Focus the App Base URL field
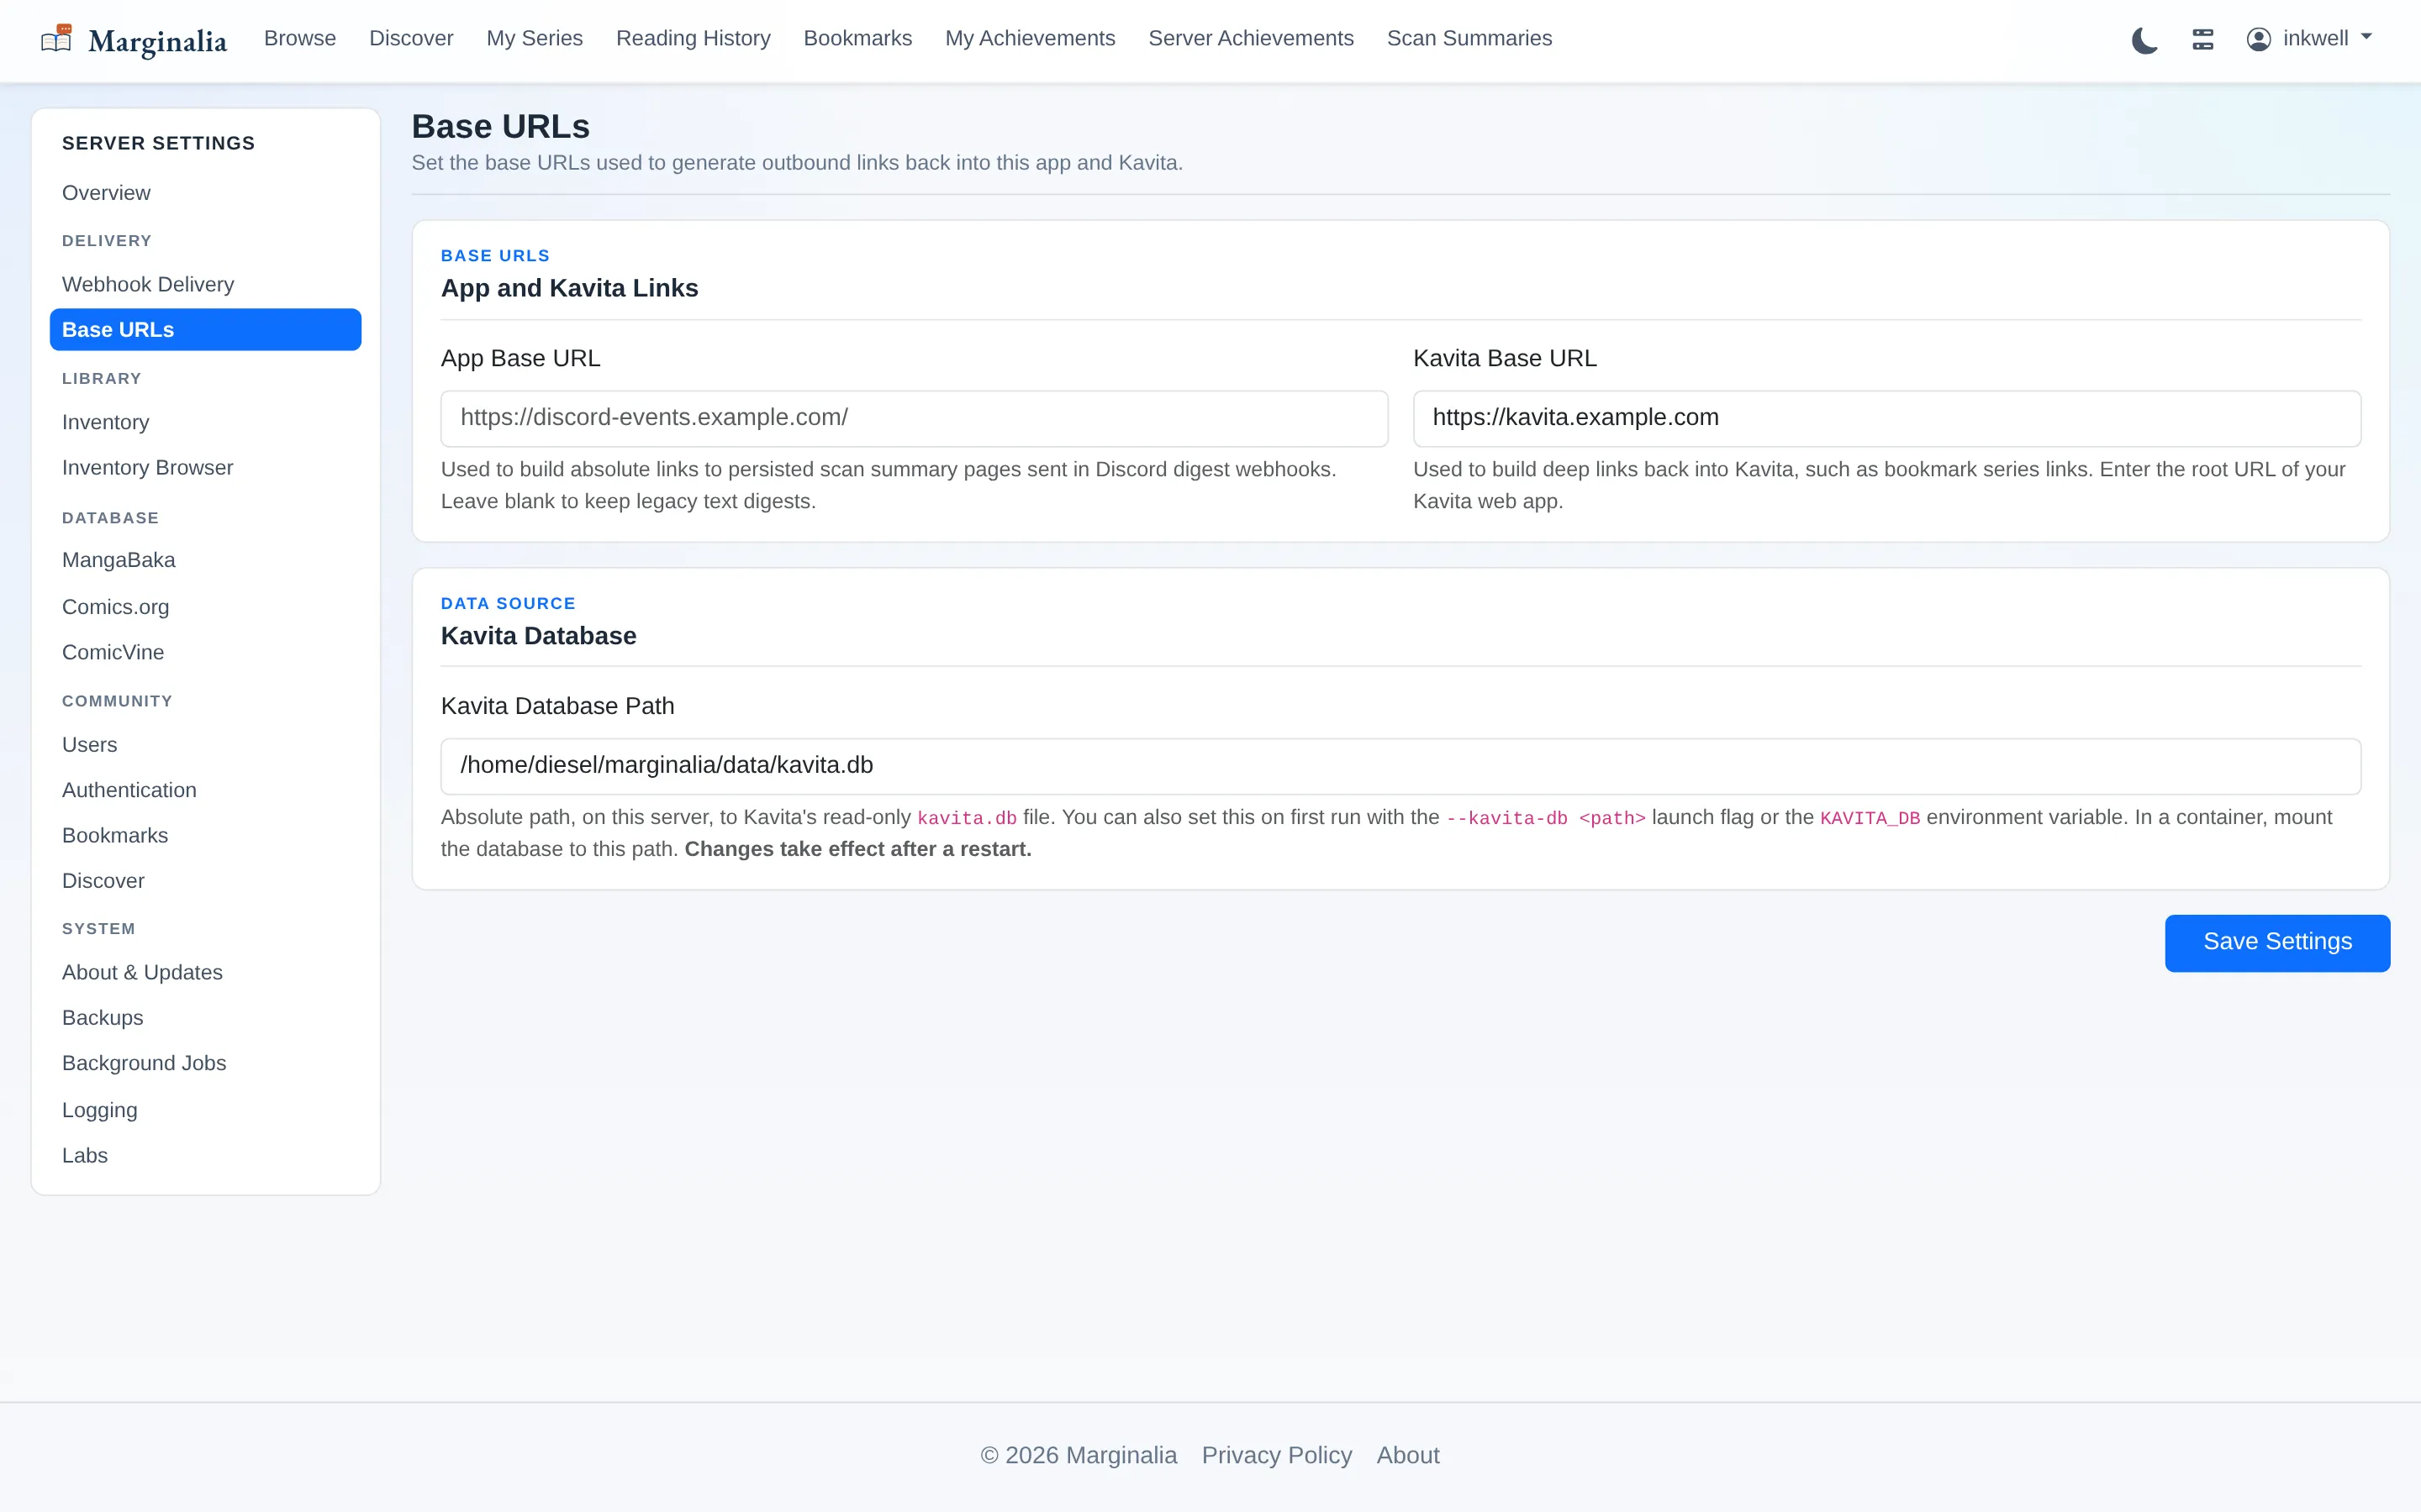The height and width of the screenshot is (1512, 2421). 915,418
